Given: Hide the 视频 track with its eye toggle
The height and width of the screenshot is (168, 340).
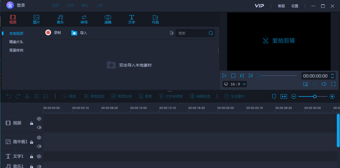Looking at the screenshot, I should (39, 118).
